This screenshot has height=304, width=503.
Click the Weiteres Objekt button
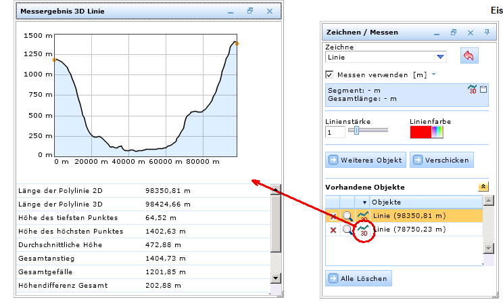point(365,160)
